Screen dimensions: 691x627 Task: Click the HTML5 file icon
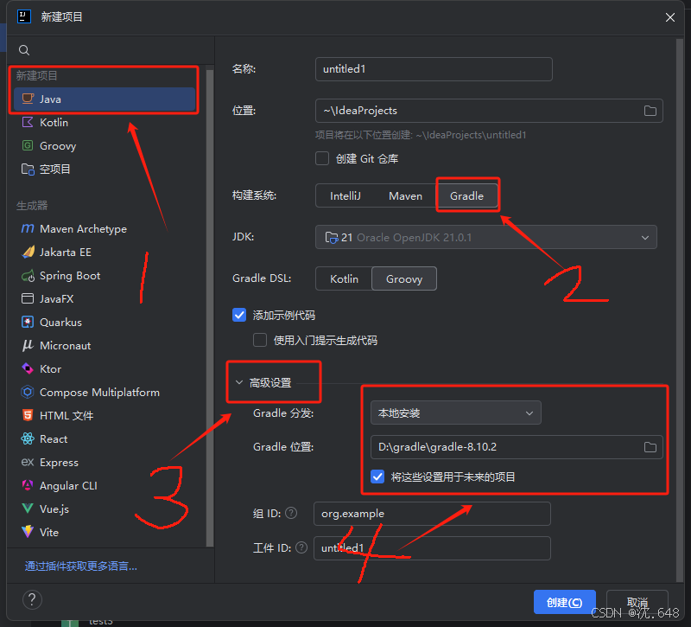coord(28,415)
